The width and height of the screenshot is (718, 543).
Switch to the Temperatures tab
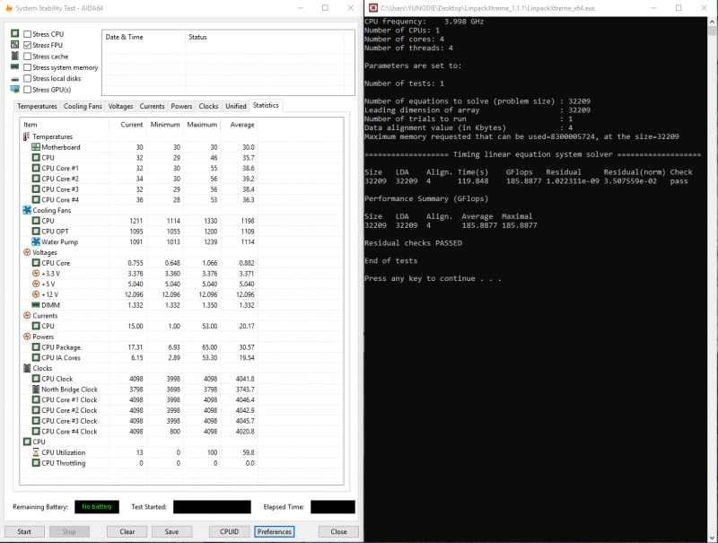pyautogui.click(x=37, y=106)
